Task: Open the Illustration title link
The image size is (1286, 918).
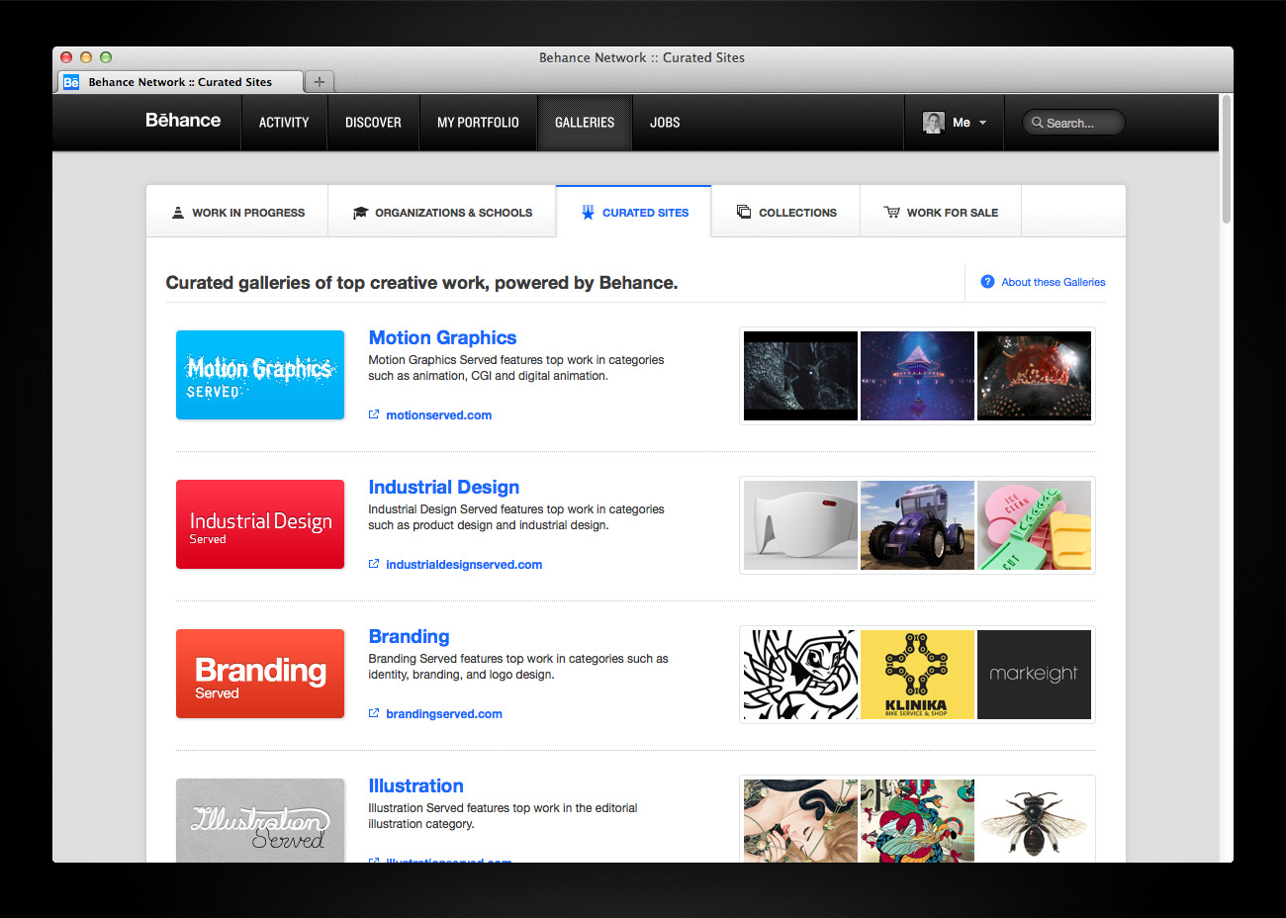Action: point(415,785)
